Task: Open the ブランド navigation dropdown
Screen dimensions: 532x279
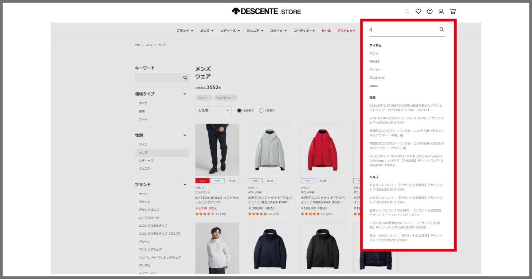Action: coord(185,31)
